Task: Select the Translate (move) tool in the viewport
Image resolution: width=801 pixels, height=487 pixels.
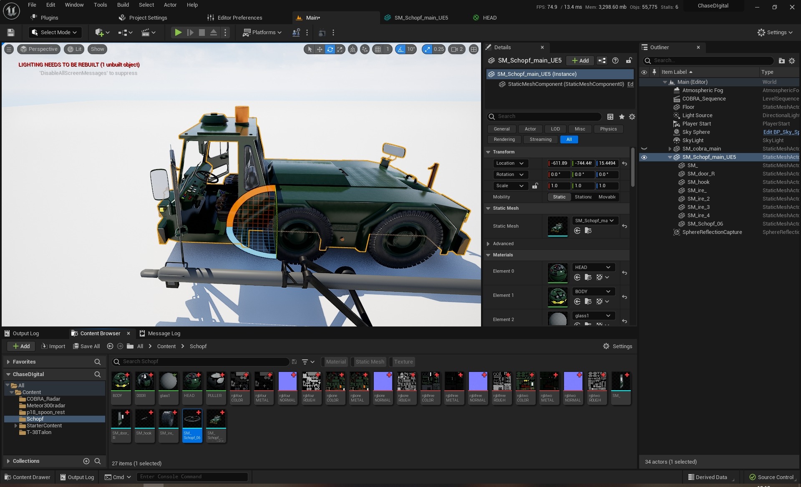Action: point(320,49)
